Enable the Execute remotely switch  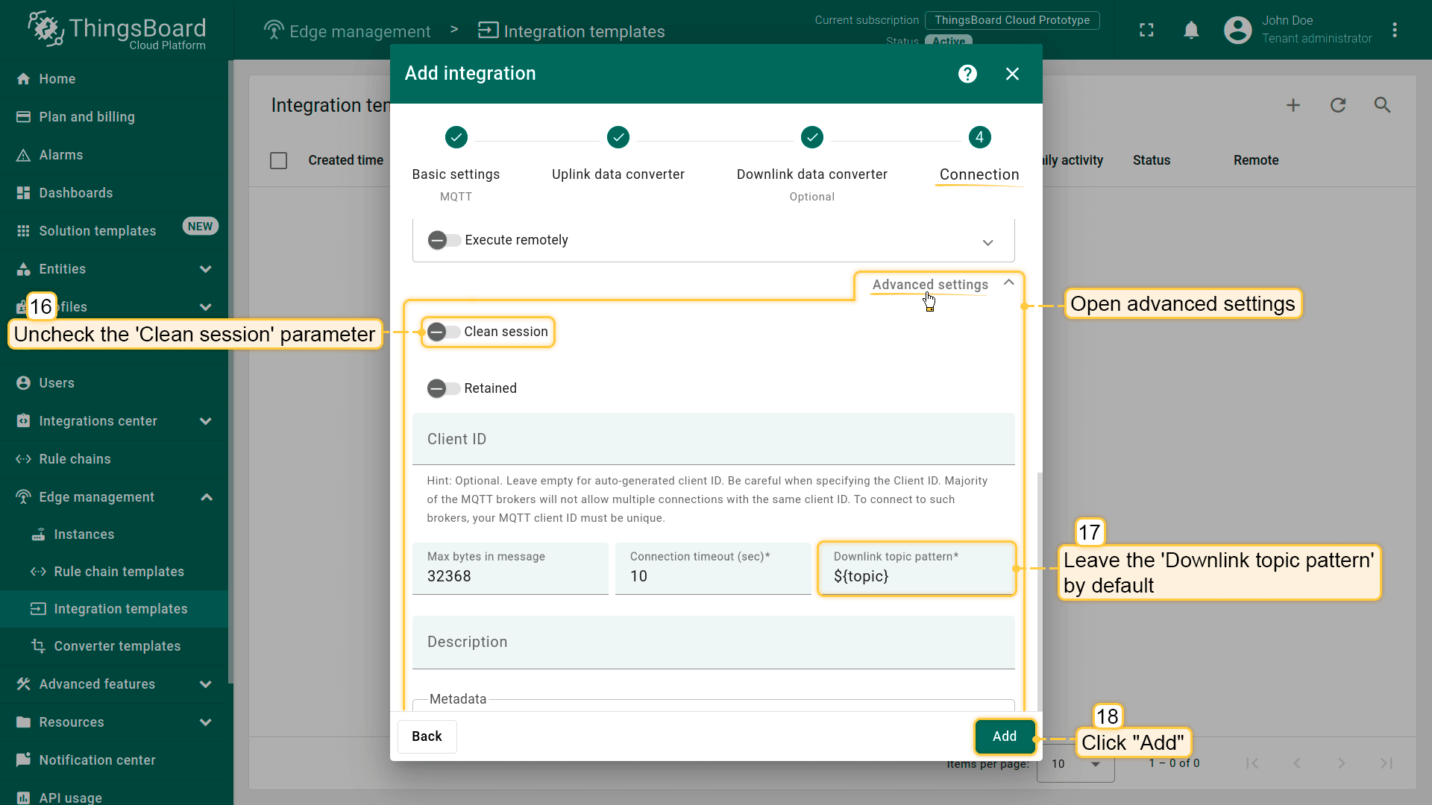pyautogui.click(x=444, y=240)
